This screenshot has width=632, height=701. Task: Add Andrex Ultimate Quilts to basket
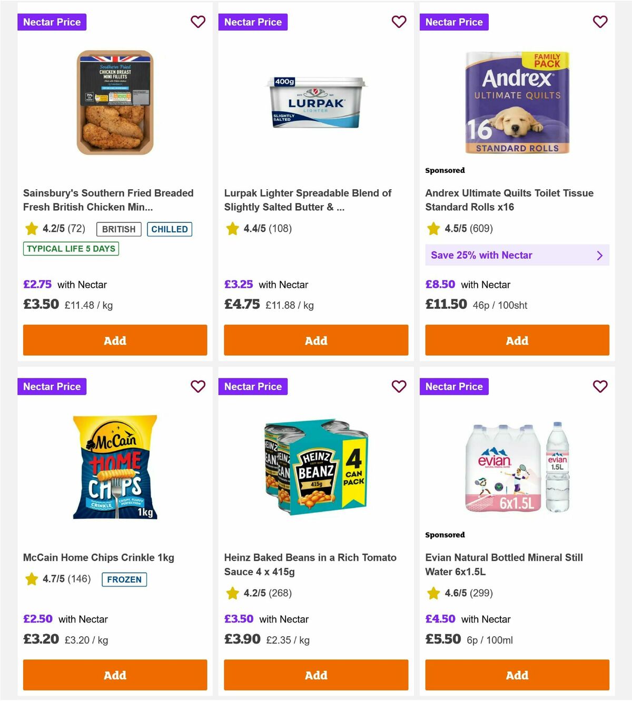point(517,340)
